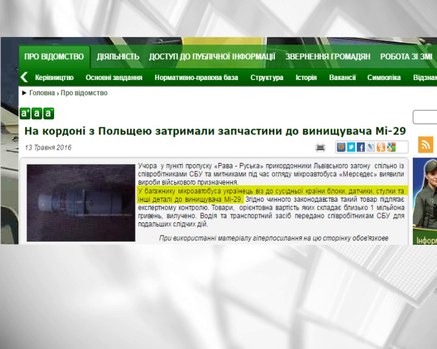This screenshot has height=349, width=437.
Task: Share article via Google icon
Action: (x=391, y=147)
